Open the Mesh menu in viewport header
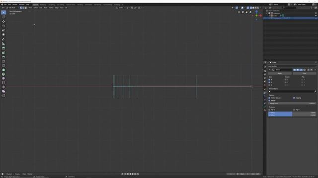Image resolution: width=318 pixels, height=178 pixels. [x=45, y=8]
